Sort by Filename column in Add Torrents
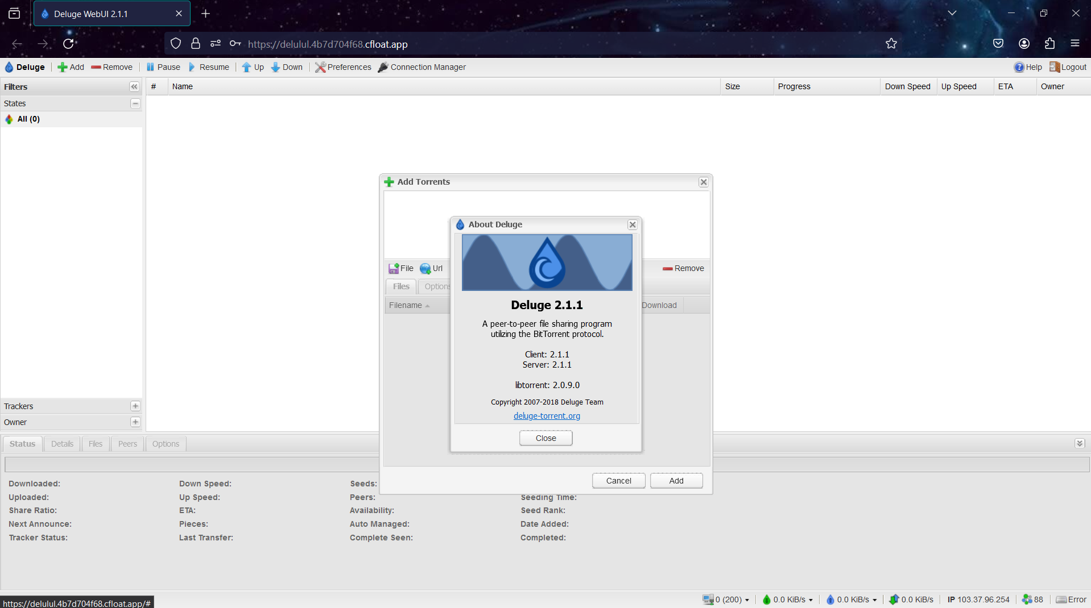1091x608 pixels. pos(417,305)
